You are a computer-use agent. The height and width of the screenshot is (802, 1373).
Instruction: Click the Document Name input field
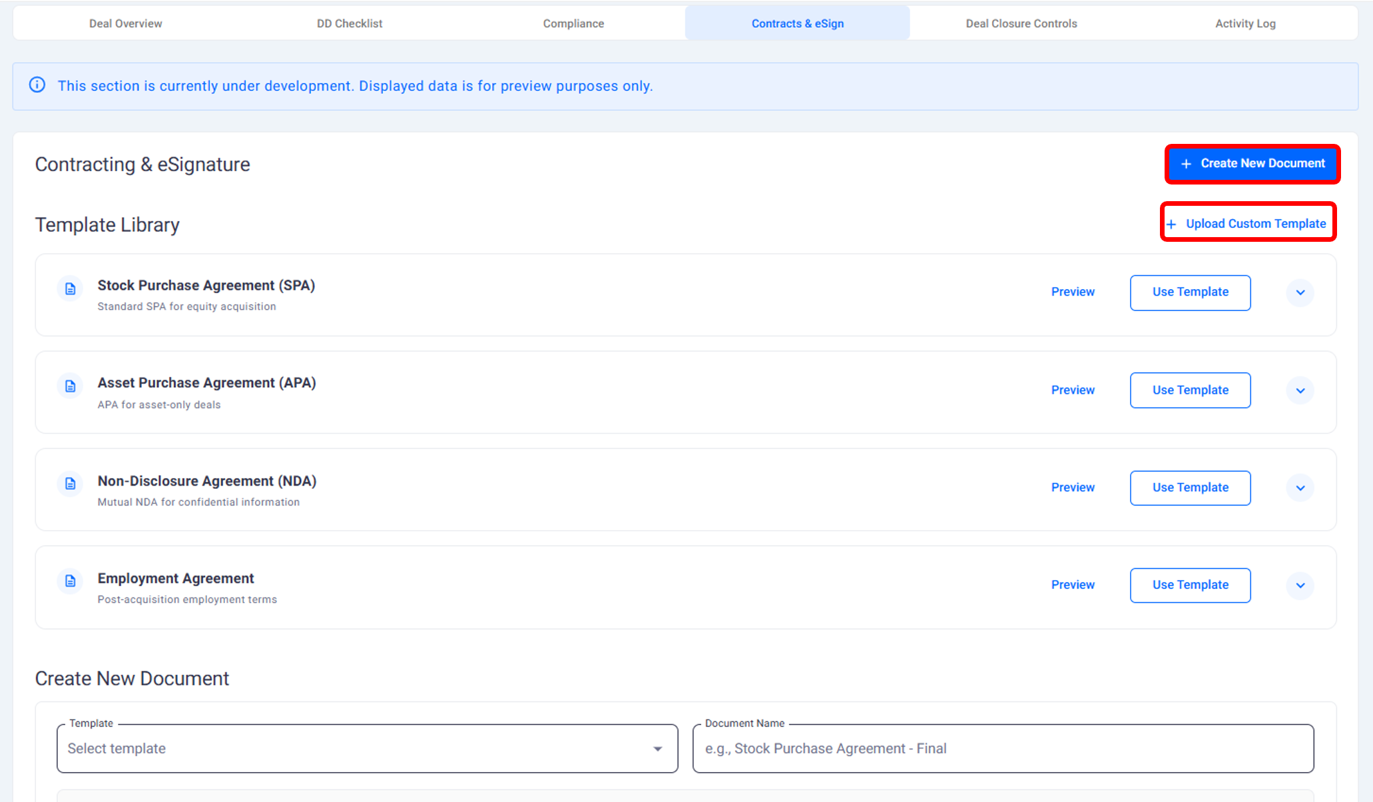(1003, 749)
